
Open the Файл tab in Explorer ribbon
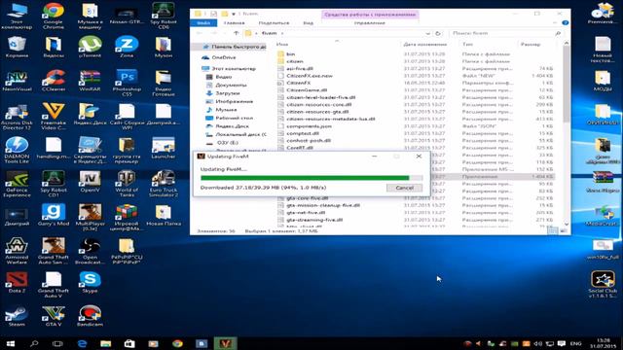(203, 23)
